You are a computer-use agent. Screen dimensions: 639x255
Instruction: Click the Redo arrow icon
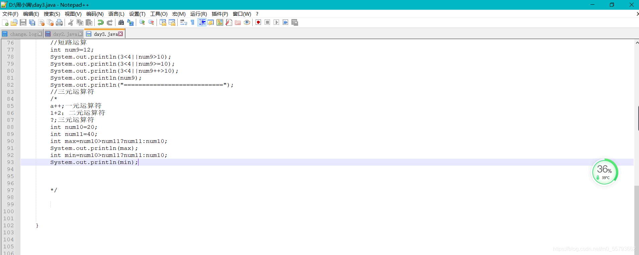coord(109,22)
